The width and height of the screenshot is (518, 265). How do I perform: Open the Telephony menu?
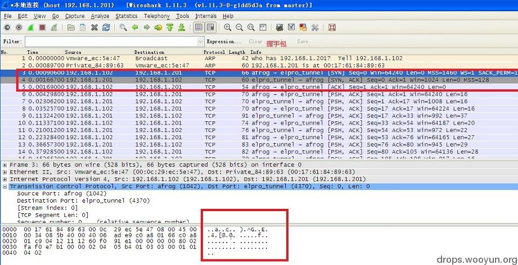tap(156, 16)
